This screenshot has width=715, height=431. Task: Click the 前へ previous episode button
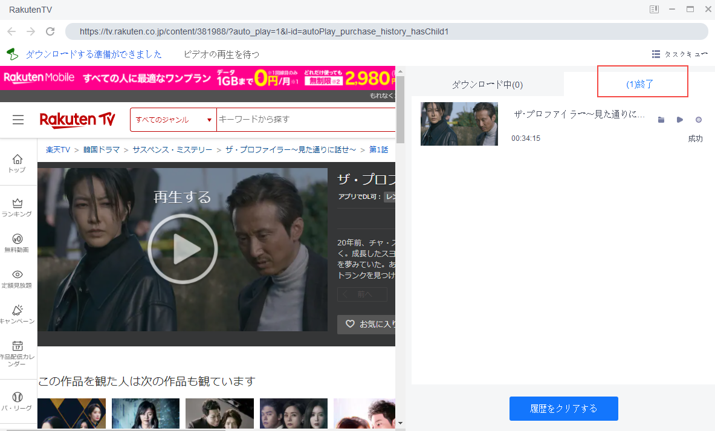coord(363,294)
